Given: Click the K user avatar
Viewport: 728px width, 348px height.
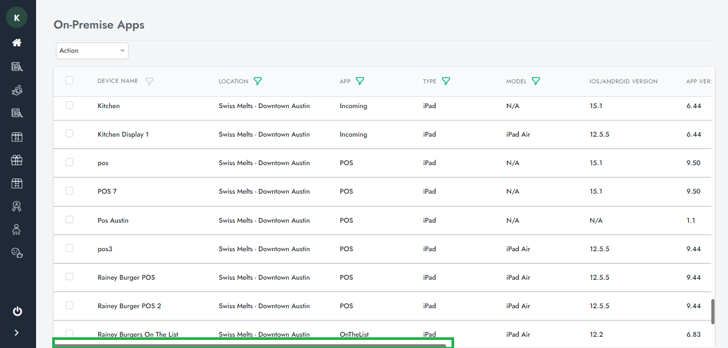Looking at the screenshot, I should (x=17, y=18).
